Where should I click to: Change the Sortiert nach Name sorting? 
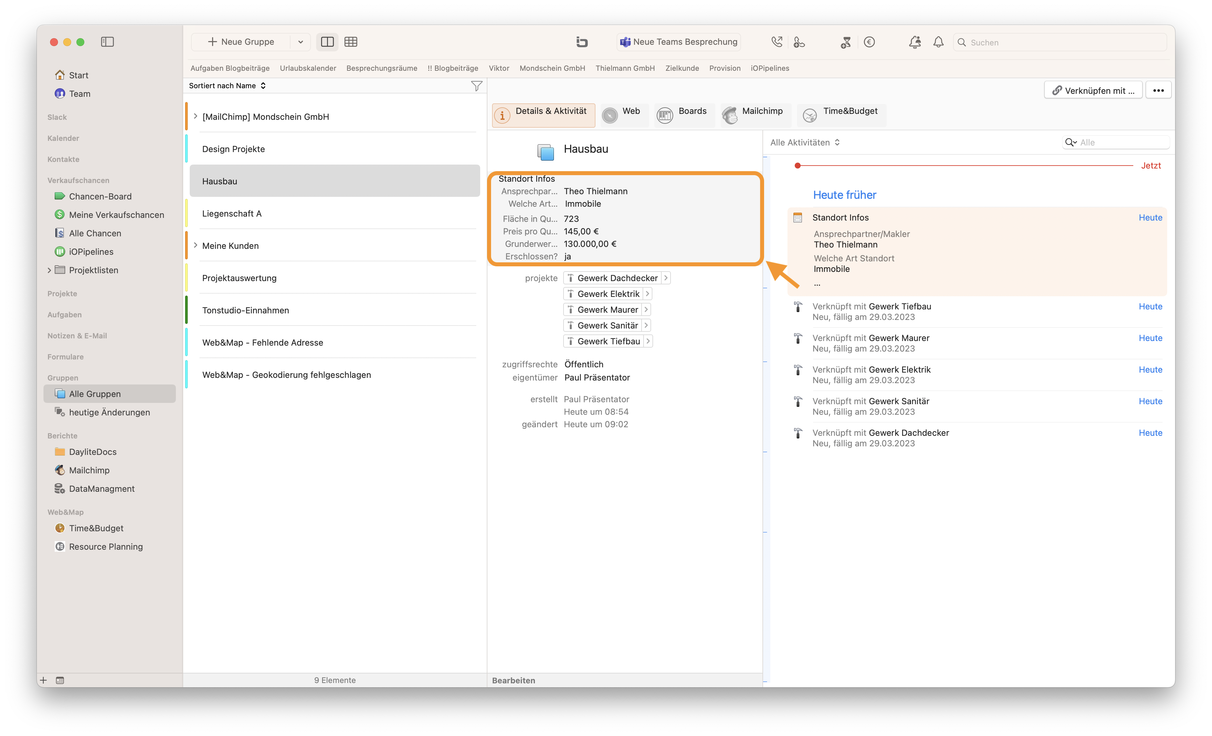[227, 86]
